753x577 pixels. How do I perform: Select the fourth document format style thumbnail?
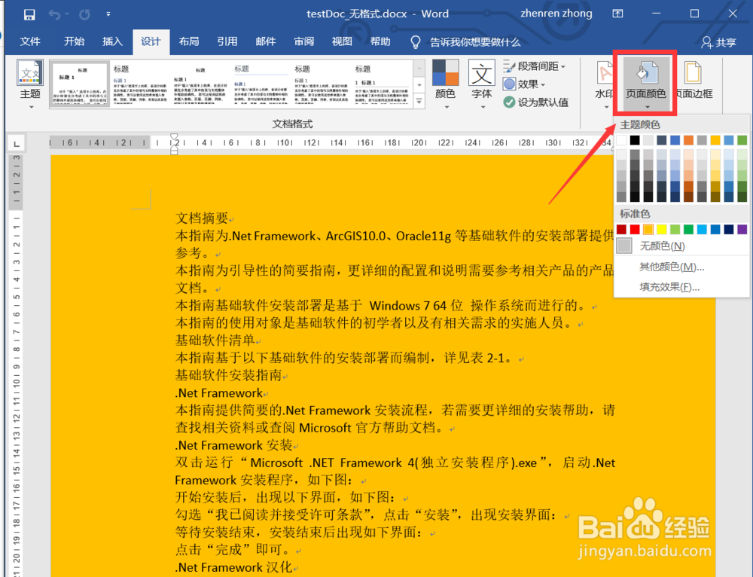pyautogui.click(x=261, y=83)
